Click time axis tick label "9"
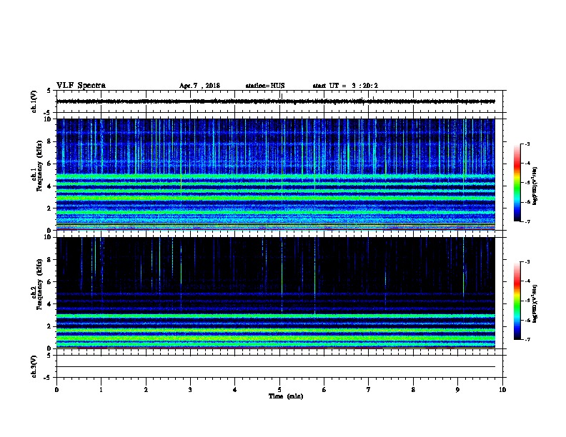Image resolution: width=566 pixels, height=437 pixels. tap(457, 390)
